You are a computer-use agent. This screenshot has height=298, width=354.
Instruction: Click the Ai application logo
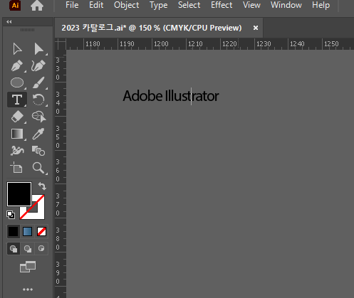pyautogui.click(x=15, y=5)
